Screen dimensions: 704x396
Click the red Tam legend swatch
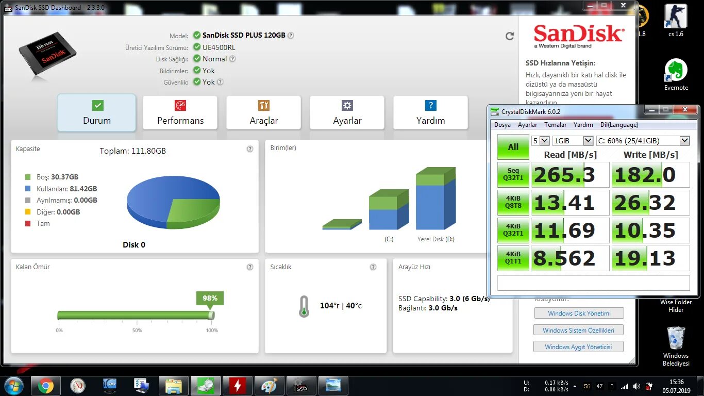(x=27, y=223)
